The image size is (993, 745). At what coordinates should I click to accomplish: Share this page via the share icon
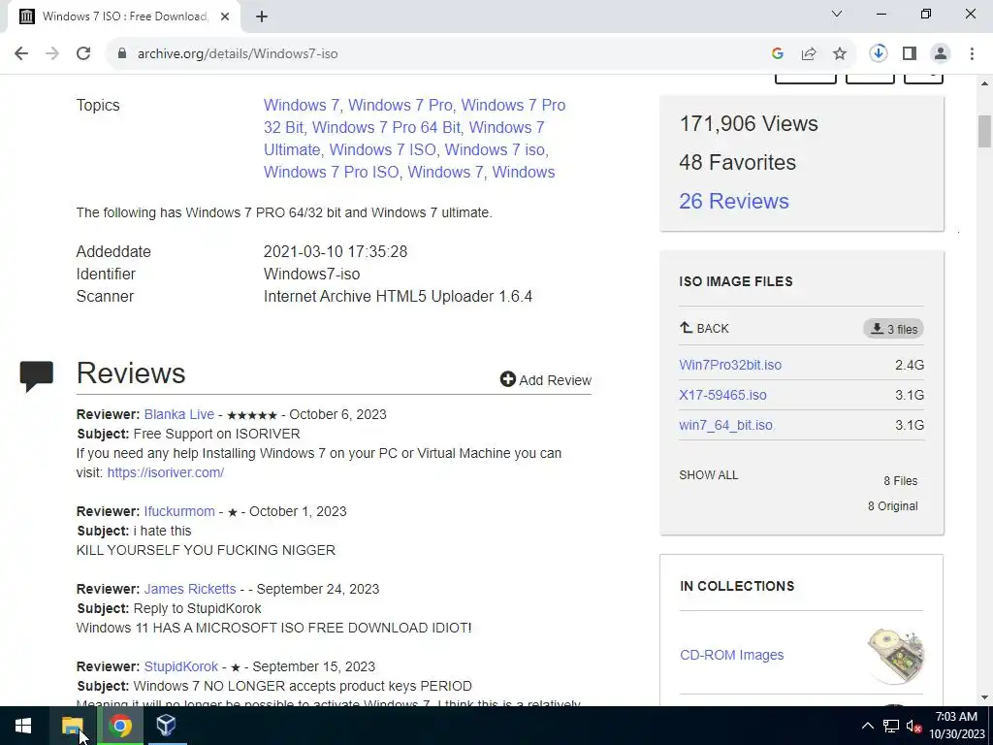pos(809,54)
